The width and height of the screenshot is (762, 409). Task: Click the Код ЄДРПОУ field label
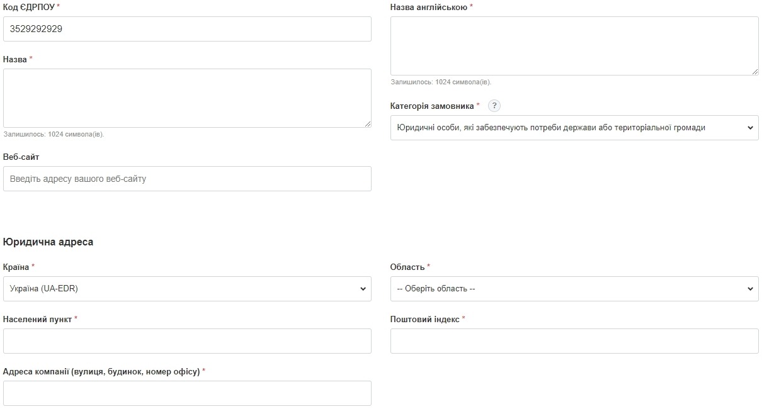(x=29, y=7)
